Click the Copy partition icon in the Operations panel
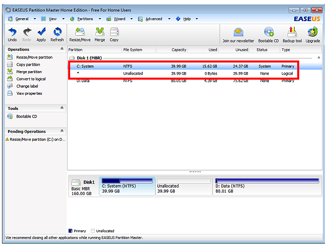This screenshot has width=330, height=246. (x=10, y=65)
